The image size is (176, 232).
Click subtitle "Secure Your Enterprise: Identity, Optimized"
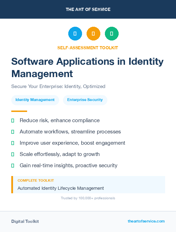tap(58, 86)
